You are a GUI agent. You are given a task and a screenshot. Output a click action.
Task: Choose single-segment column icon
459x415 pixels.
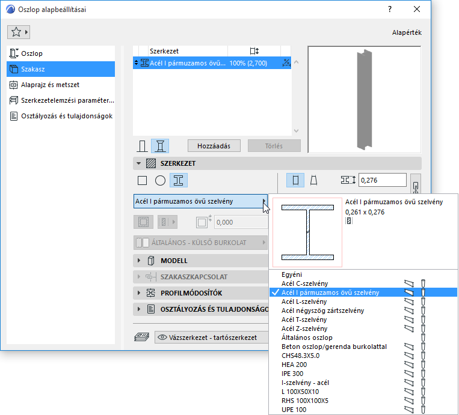(142, 146)
